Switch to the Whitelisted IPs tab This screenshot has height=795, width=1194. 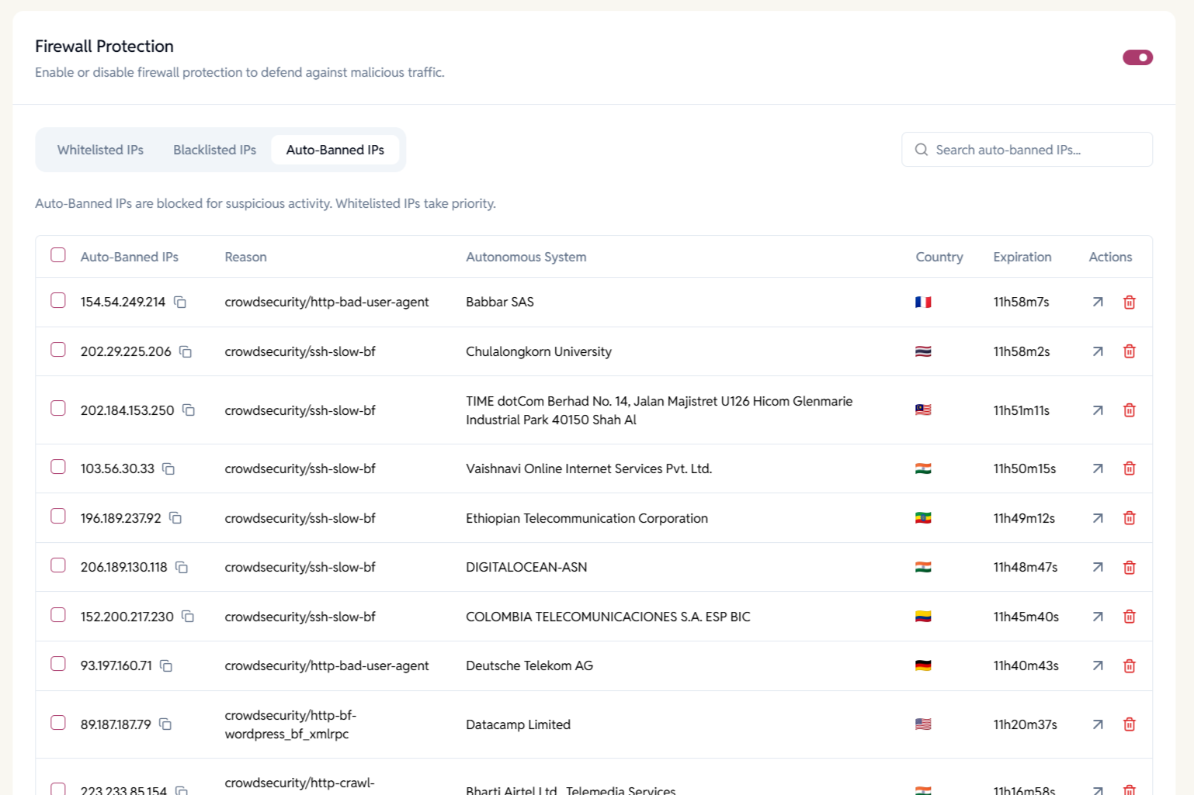pos(100,150)
